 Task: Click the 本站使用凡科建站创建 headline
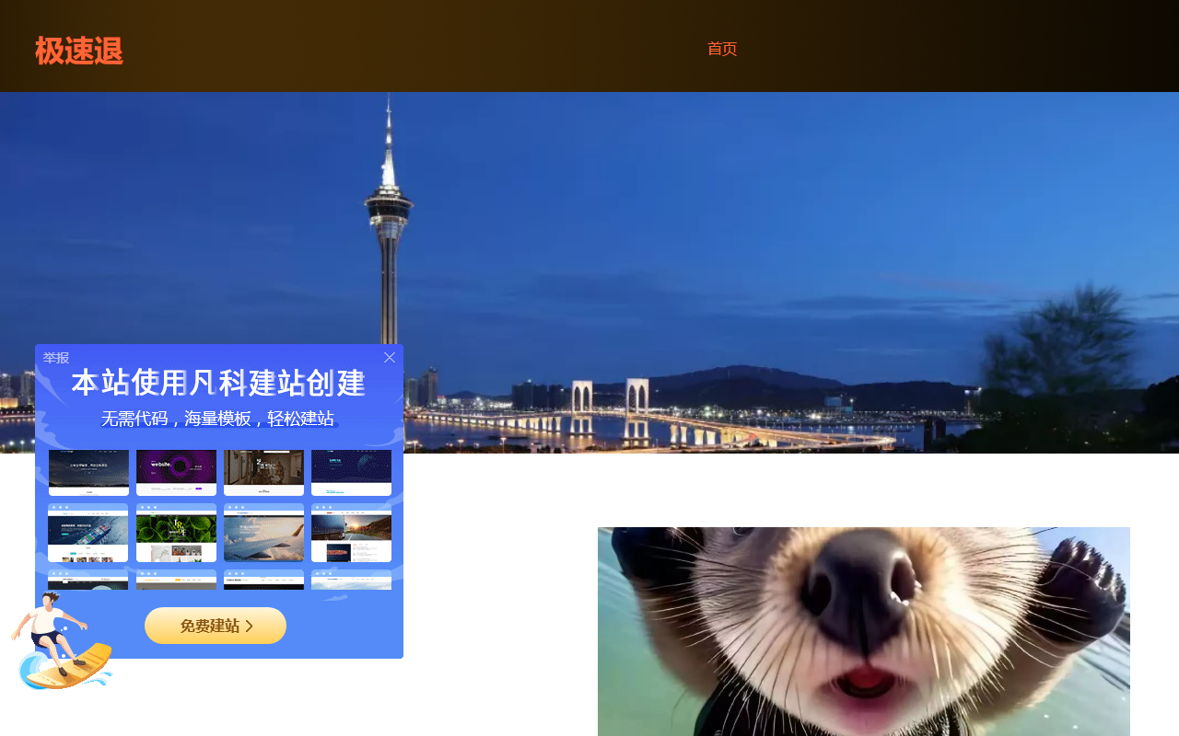(218, 383)
